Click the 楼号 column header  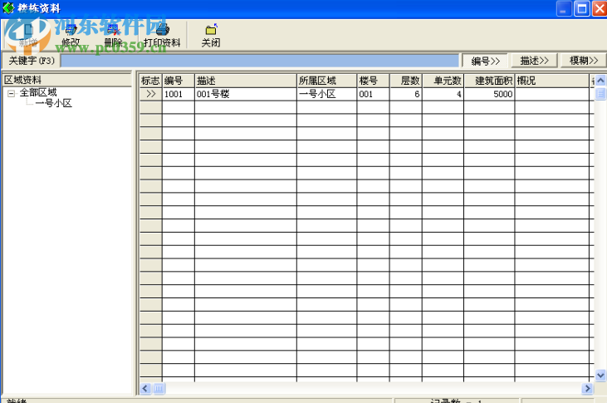pyautogui.click(x=373, y=81)
